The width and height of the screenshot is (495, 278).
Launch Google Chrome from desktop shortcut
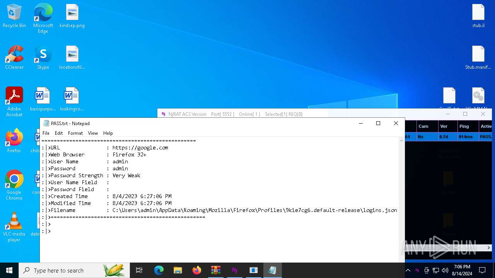[14, 185]
